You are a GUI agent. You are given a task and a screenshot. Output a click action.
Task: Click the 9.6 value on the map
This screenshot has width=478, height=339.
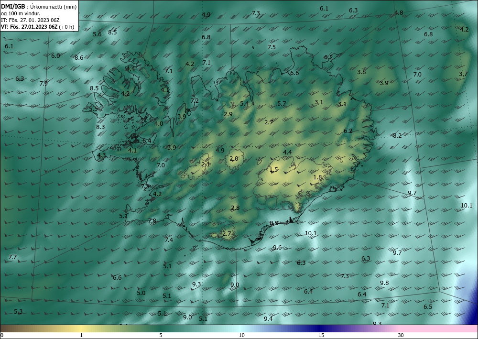277,248
